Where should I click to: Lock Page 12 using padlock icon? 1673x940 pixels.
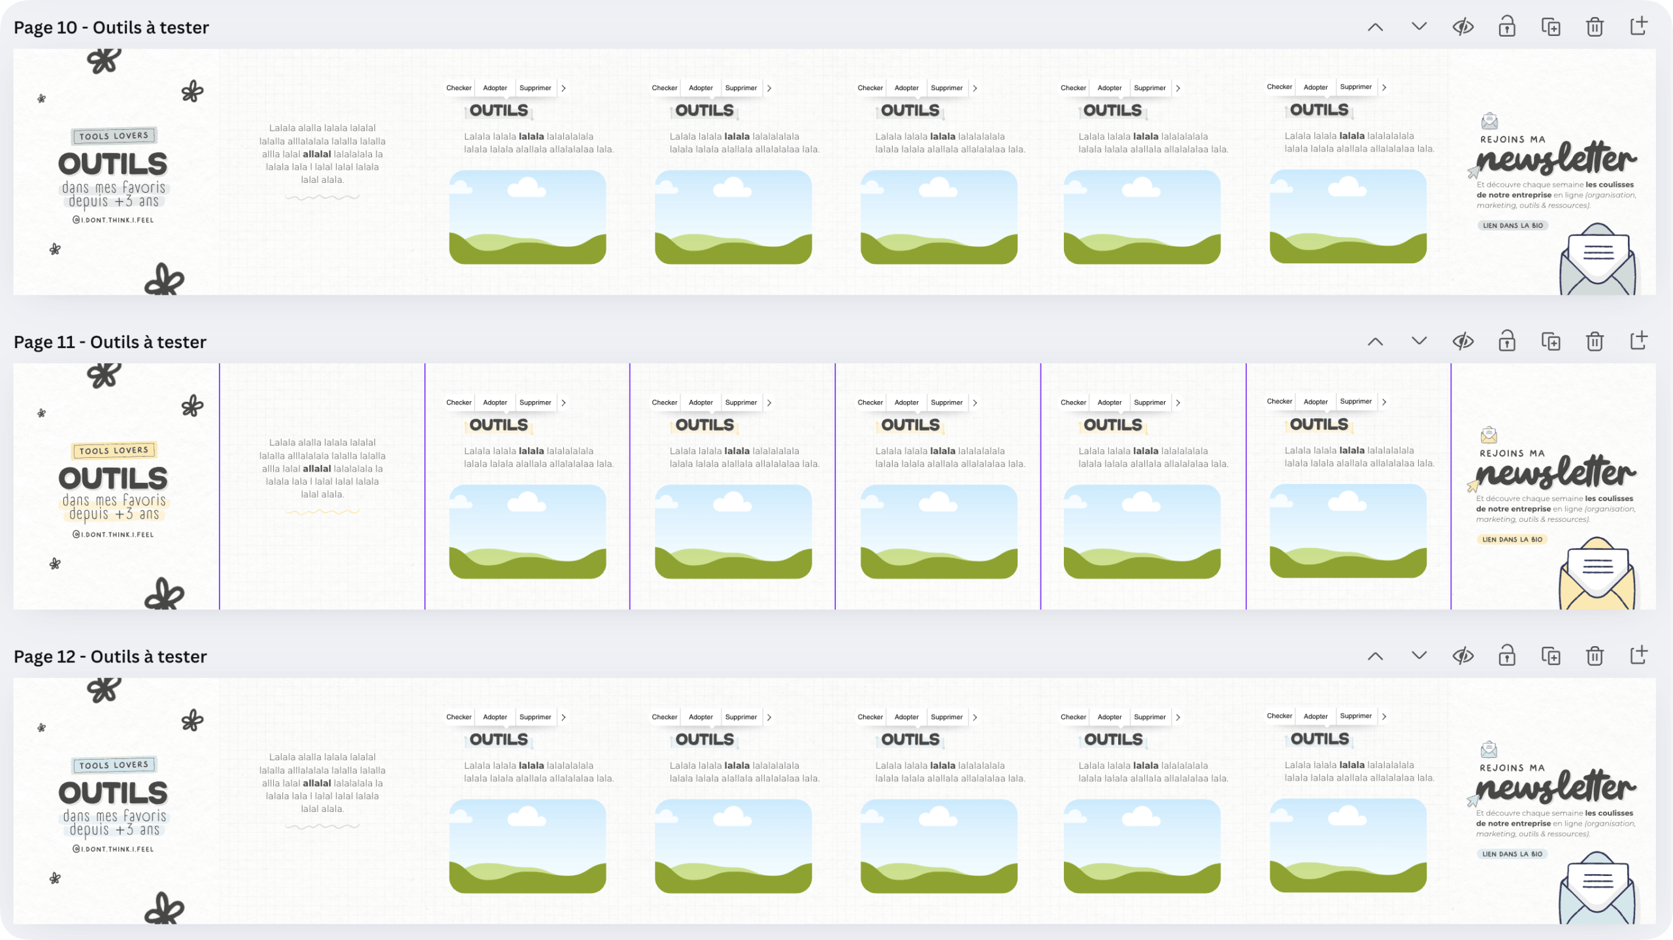pyautogui.click(x=1506, y=655)
